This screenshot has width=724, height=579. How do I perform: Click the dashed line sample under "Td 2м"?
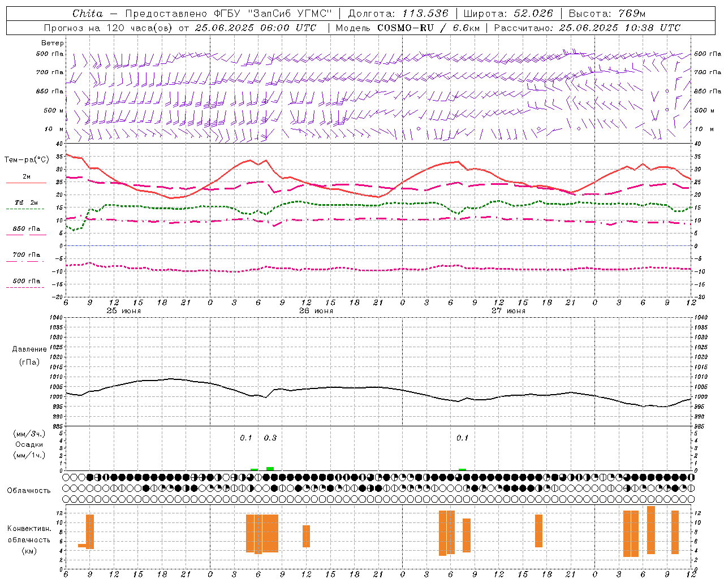tap(25, 209)
